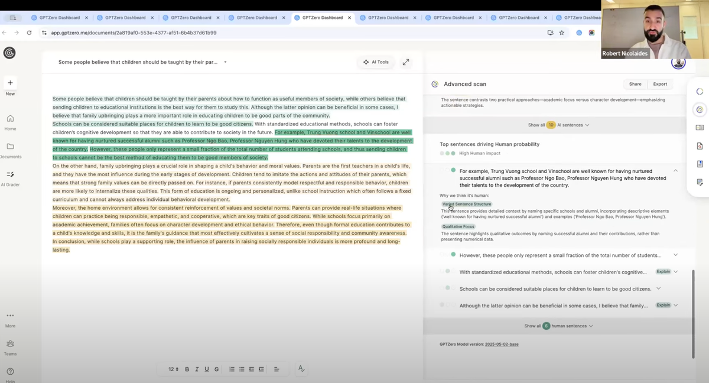Screen dimensions: 709x383
Task: Open the Teams section in sidebar
Action: [x=10, y=343]
